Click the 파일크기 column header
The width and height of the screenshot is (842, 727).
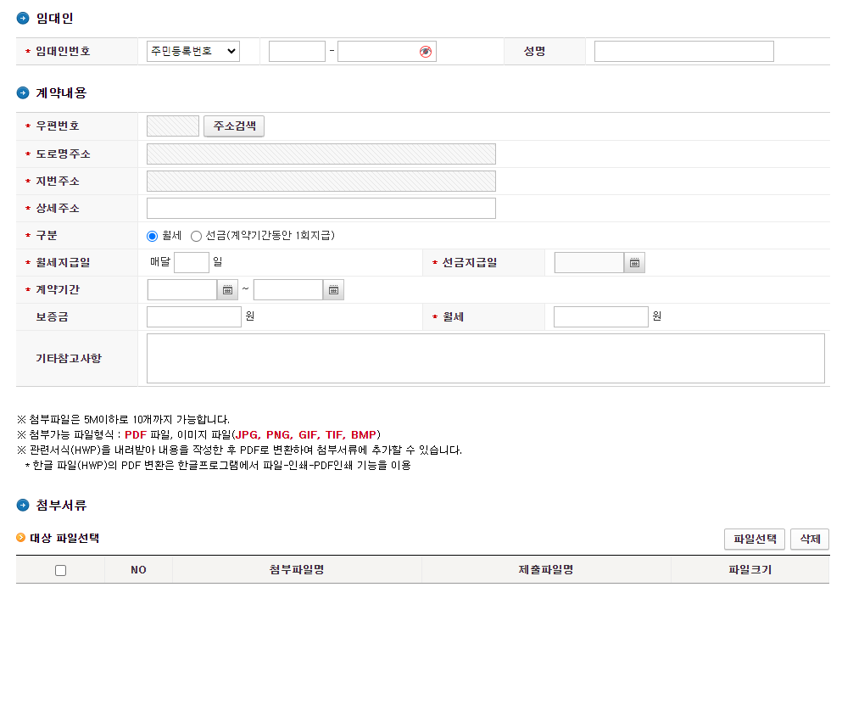coord(750,570)
